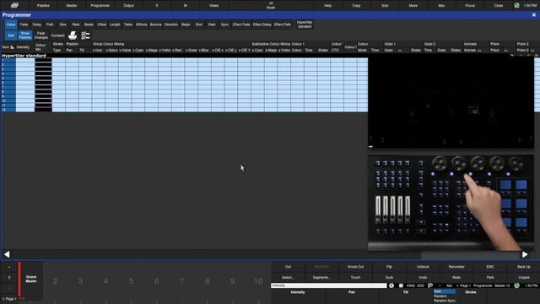The width and height of the screenshot is (540, 304).
Task: Open Help from the top toolbar
Action: [x=328, y=5]
